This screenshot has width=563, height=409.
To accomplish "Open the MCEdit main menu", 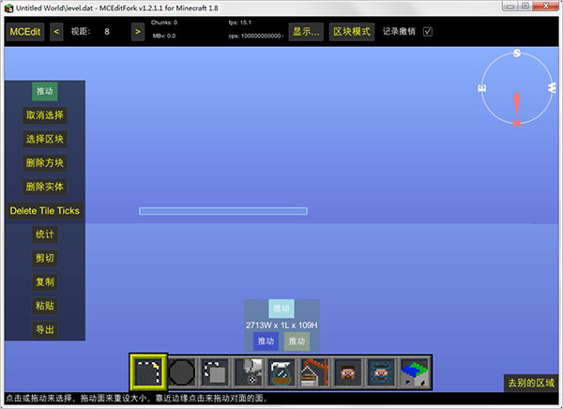I will pyautogui.click(x=25, y=32).
